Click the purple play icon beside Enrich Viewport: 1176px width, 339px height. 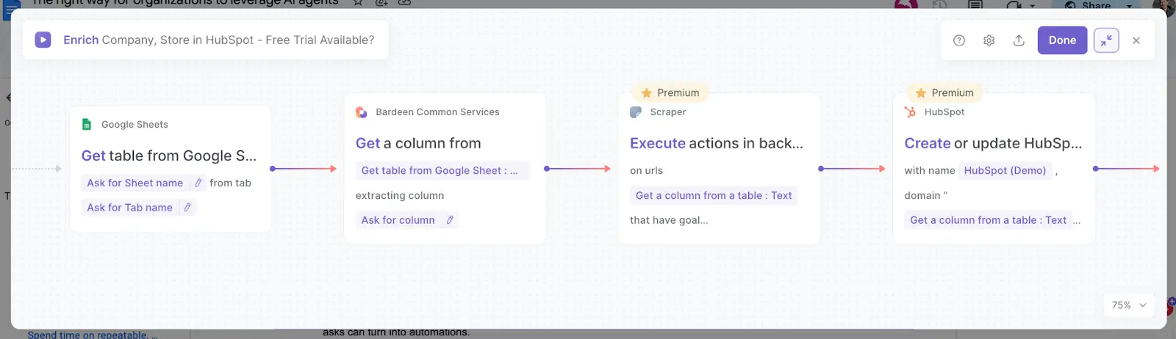tap(43, 40)
